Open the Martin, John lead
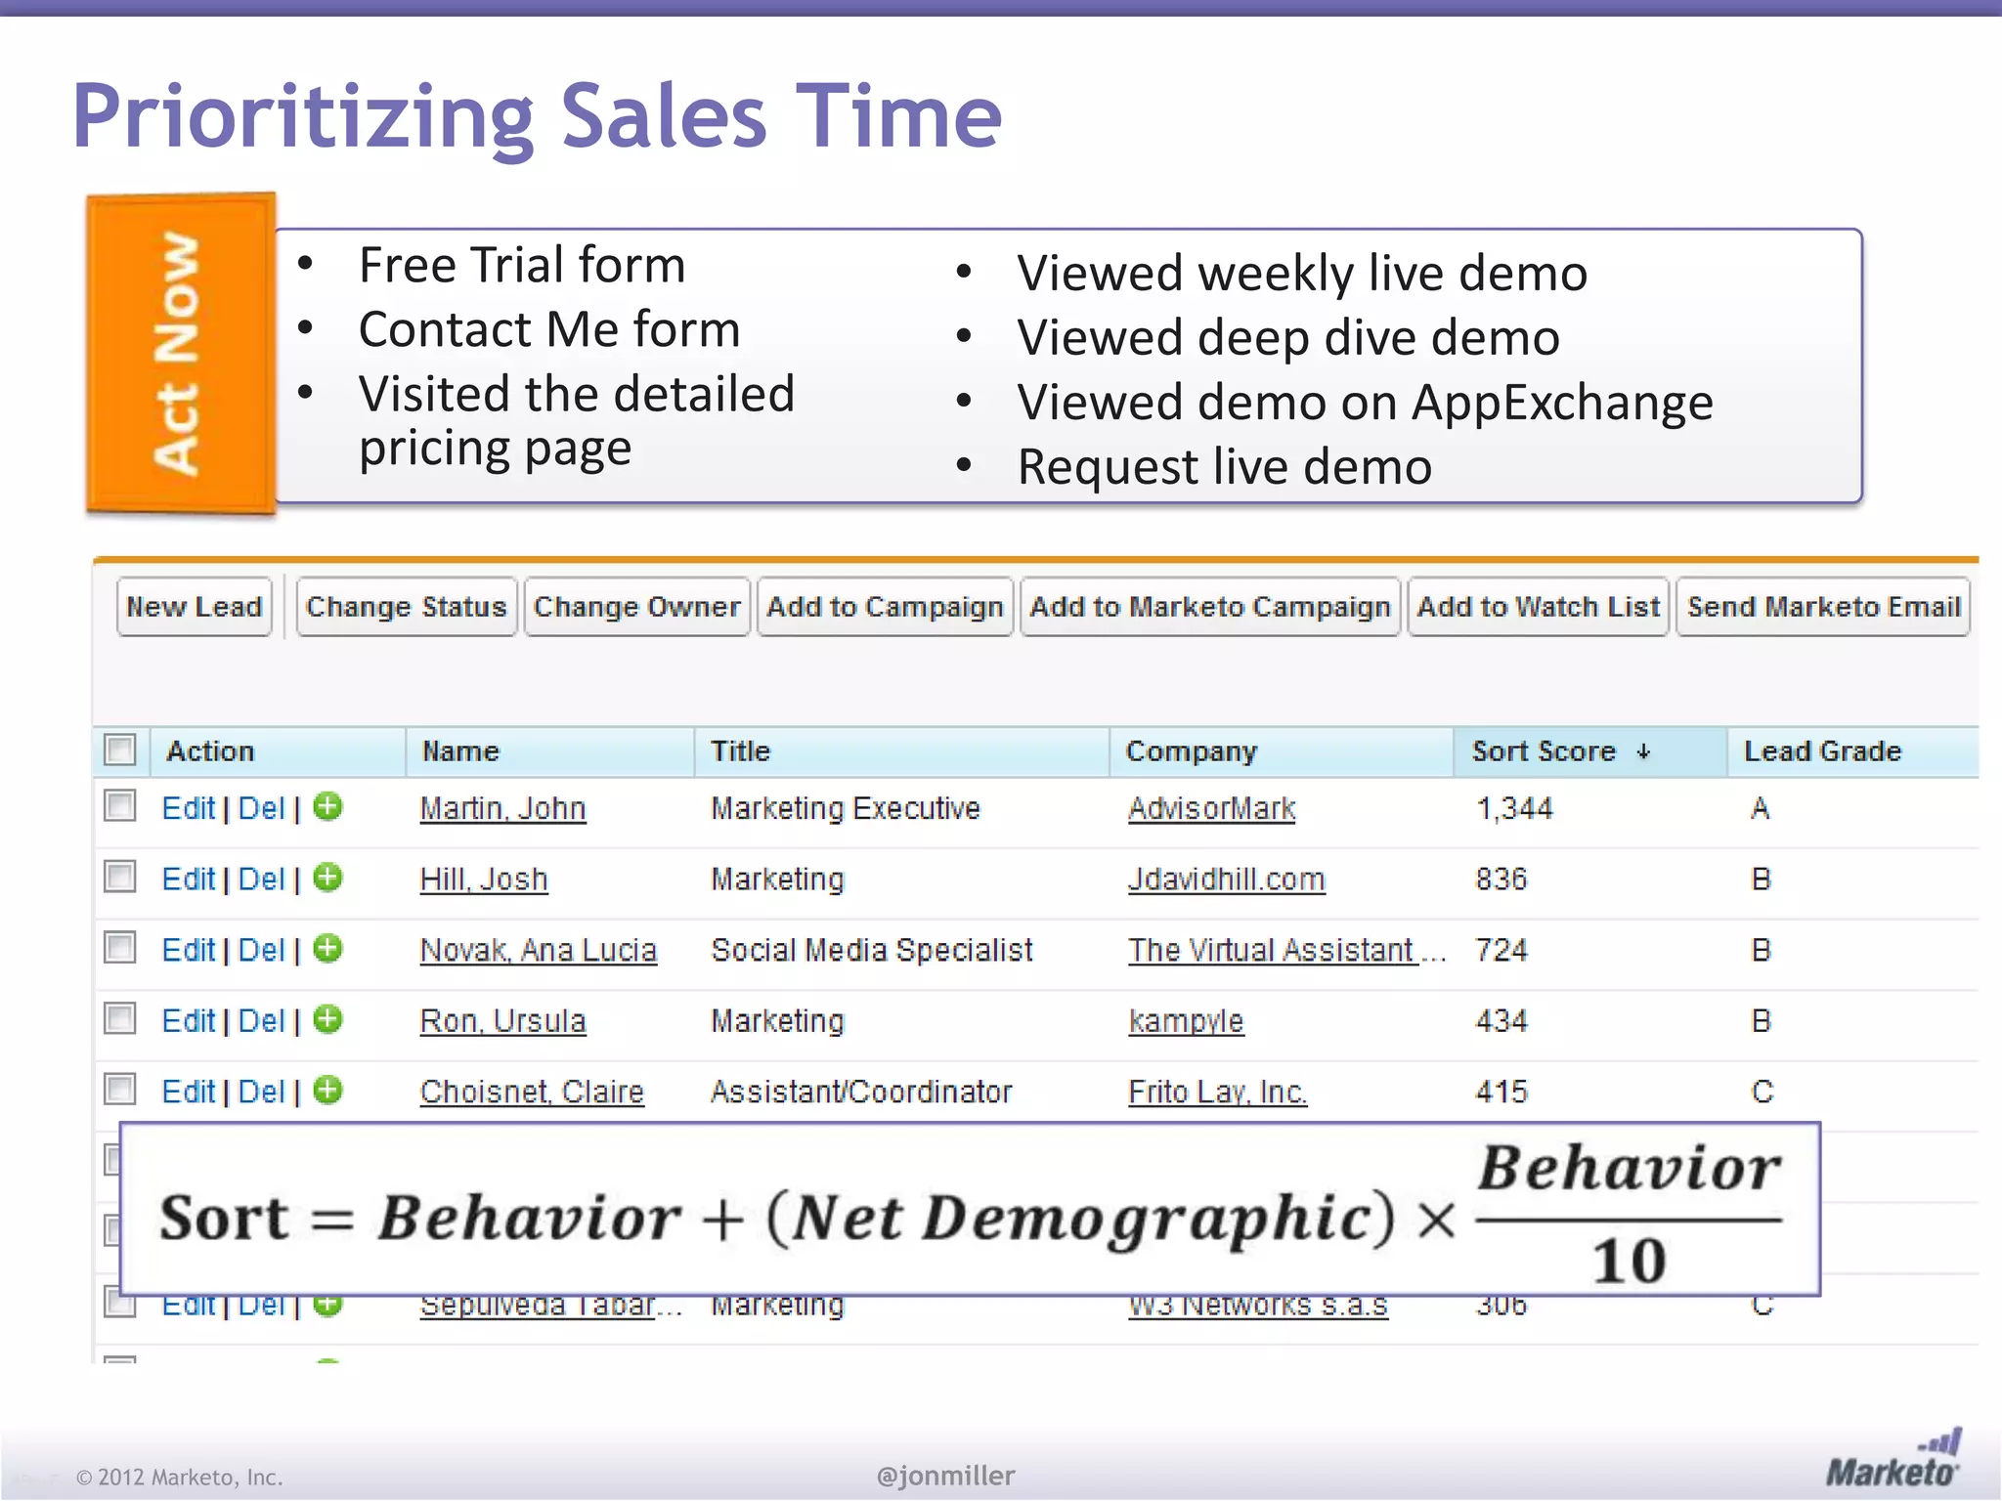Viewport: 2002px width, 1501px height. [502, 809]
